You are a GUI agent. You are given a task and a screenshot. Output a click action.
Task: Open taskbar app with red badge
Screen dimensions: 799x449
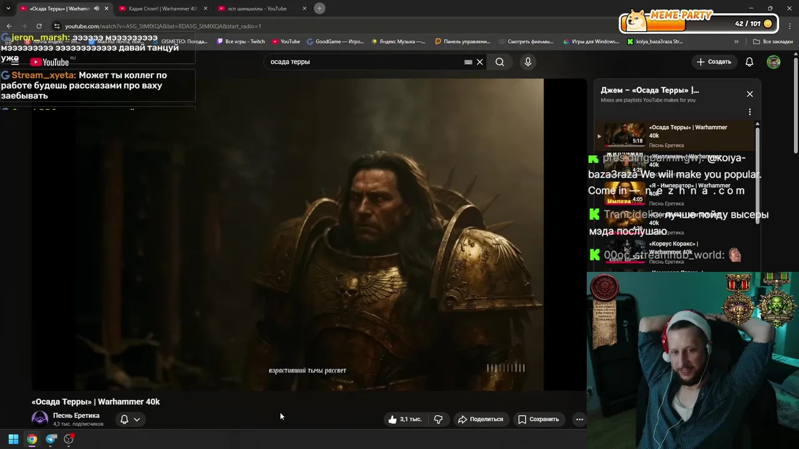click(69, 439)
